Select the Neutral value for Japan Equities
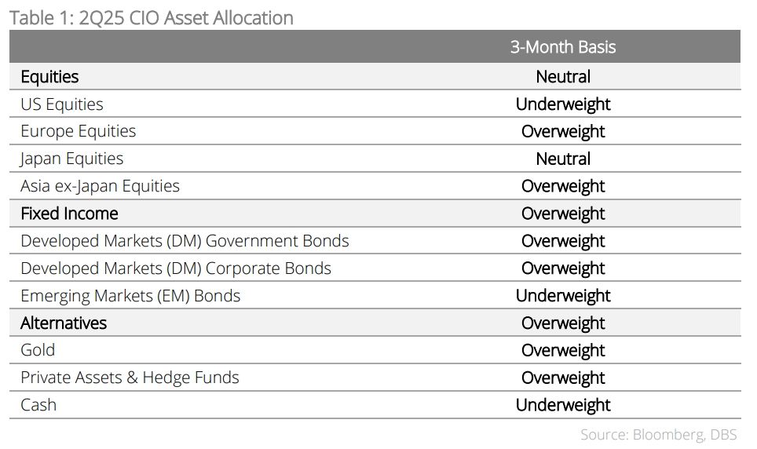 563,159
